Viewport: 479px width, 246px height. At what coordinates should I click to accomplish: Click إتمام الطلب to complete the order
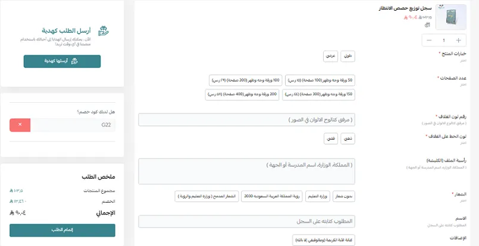click(62, 231)
